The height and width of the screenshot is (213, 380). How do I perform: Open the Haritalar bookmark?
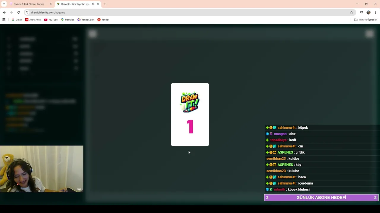(x=67, y=20)
